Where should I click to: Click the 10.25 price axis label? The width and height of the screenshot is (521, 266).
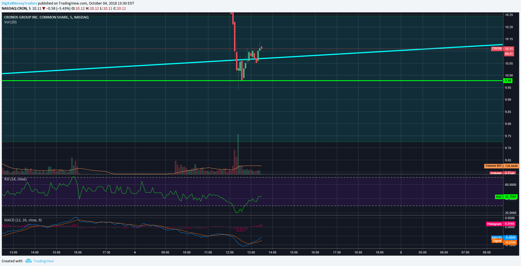click(509, 15)
